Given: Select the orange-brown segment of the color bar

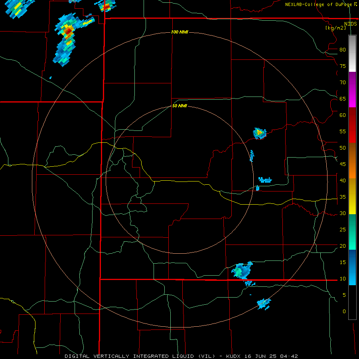Looking at the screenshot, I should pos(352,160).
